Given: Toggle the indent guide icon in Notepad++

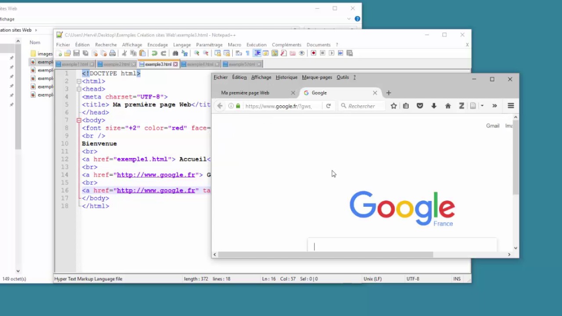Looking at the screenshot, I should tap(257, 53).
